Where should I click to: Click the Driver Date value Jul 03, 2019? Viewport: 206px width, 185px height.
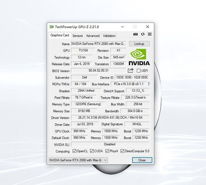85,124
